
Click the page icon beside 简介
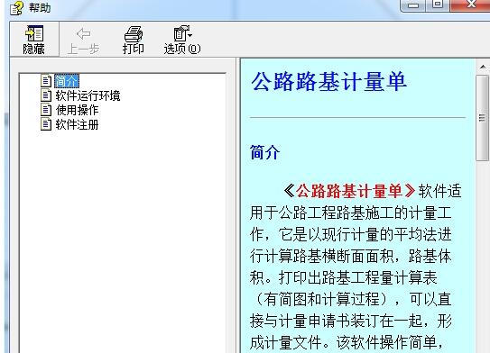point(46,81)
